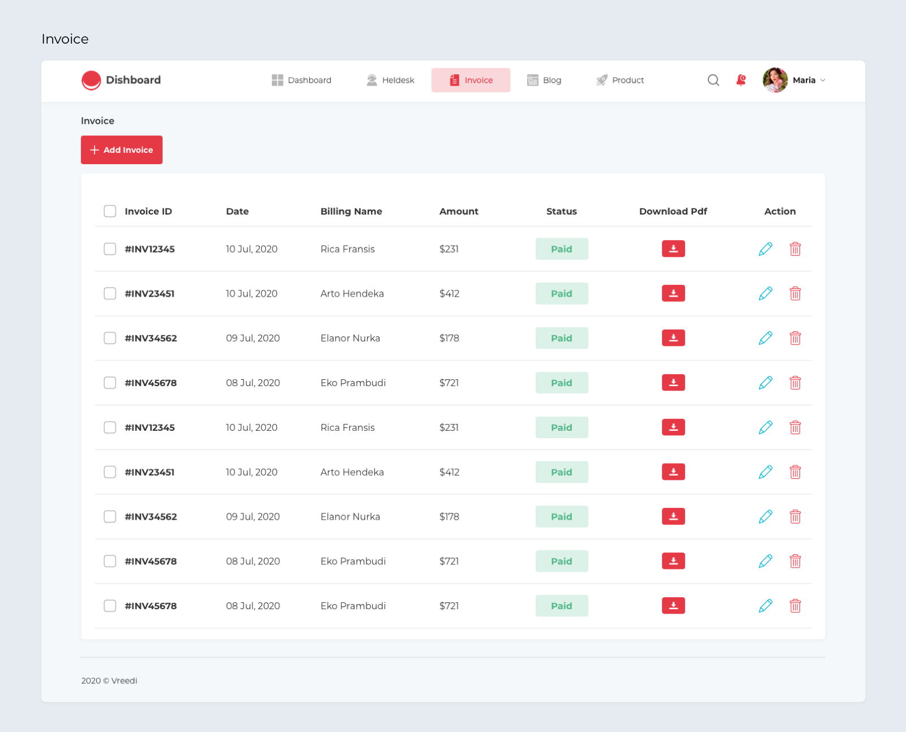Edit the last #INV45678 invoice with the pencil
Viewport: 906px width, 732px height.
766,606
